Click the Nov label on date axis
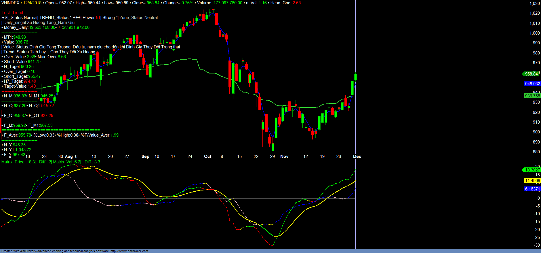 coord(284,156)
